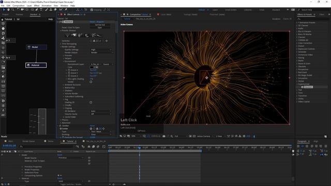
Task: Toggle the Shading 2D checkbox
Action: 91,102
